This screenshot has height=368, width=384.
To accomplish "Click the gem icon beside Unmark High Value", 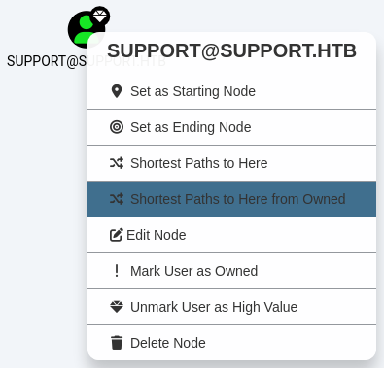I will coord(117,307).
